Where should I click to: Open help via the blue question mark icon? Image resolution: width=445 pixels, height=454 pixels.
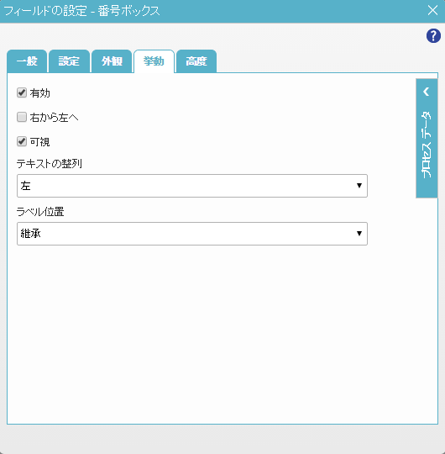[x=433, y=36]
